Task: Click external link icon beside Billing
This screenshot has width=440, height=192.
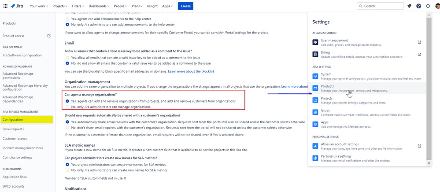Action: [x=419, y=54]
